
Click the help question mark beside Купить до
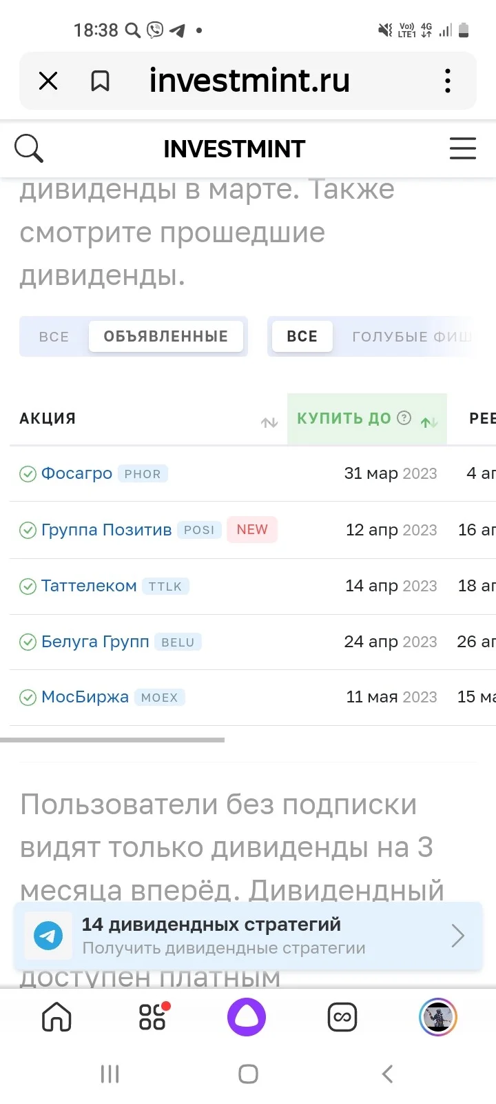(404, 417)
